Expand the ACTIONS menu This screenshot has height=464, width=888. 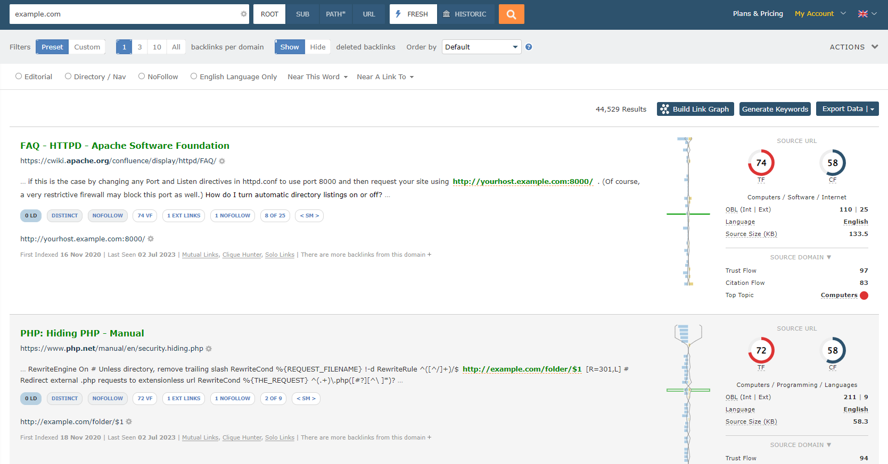point(853,47)
